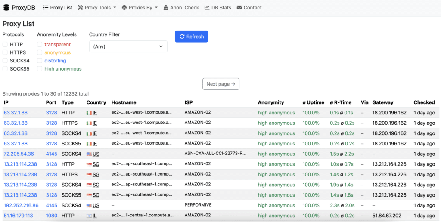Click the IP column header

[x=6, y=102]
